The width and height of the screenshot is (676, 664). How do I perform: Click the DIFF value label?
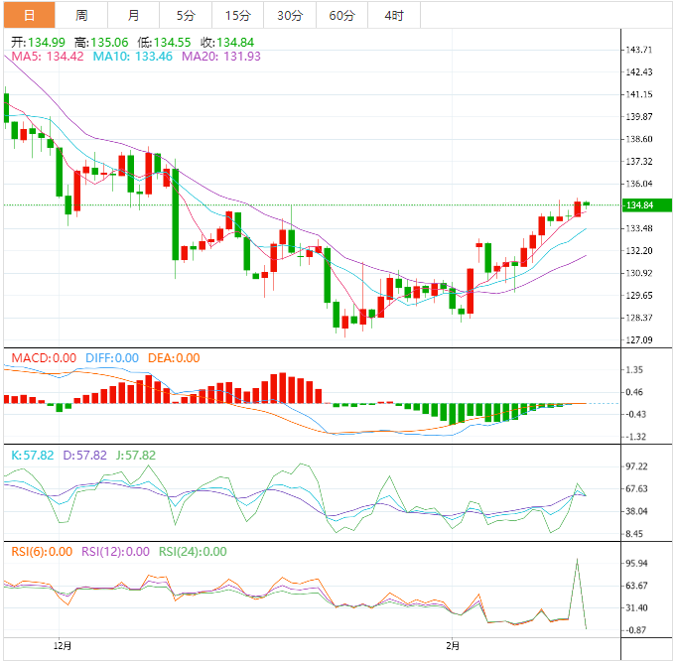[x=110, y=358]
